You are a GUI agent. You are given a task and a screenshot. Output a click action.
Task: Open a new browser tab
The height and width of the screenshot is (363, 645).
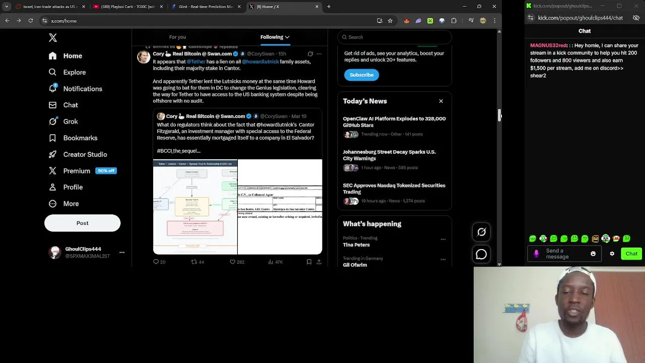click(329, 7)
